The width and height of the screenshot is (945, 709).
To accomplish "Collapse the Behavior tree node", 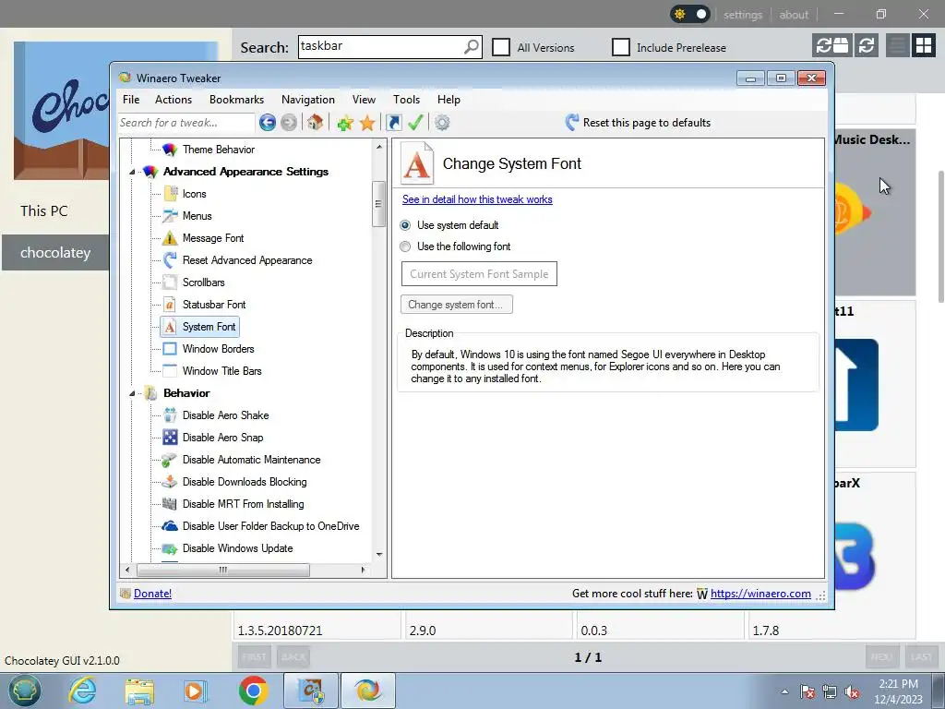I will 132,393.
